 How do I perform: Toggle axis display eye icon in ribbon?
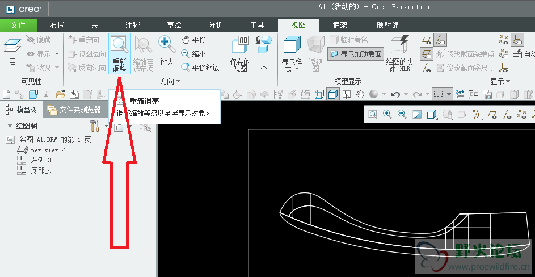tap(427, 68)
